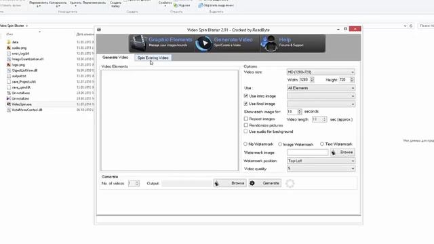Adjust the Show each image seconds stepper
Screen dimensions: 434x244
(x=300, y=112)
